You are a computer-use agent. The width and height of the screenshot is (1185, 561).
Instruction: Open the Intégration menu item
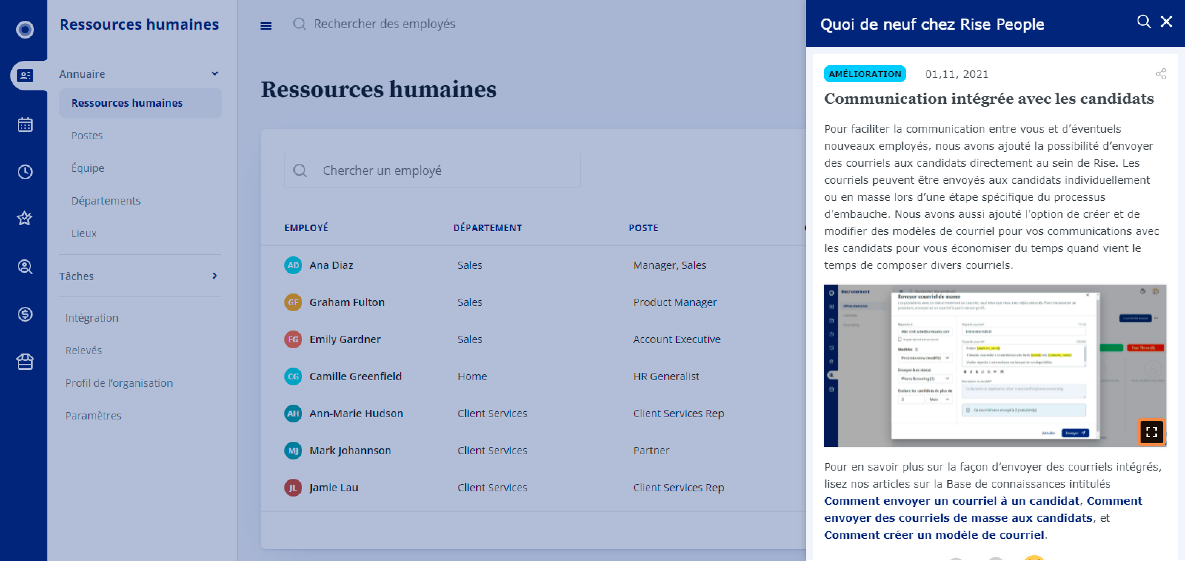[91, 318]
